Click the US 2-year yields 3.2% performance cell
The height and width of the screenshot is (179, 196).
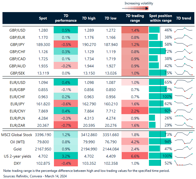[66, 156]
